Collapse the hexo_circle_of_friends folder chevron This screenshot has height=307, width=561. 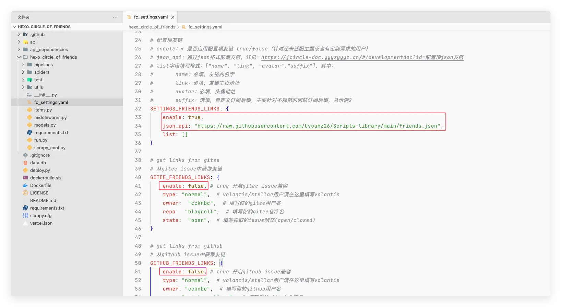(x=19, y=57)
